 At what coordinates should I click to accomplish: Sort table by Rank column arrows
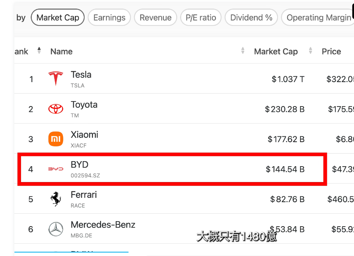click(x=39, y=50)
